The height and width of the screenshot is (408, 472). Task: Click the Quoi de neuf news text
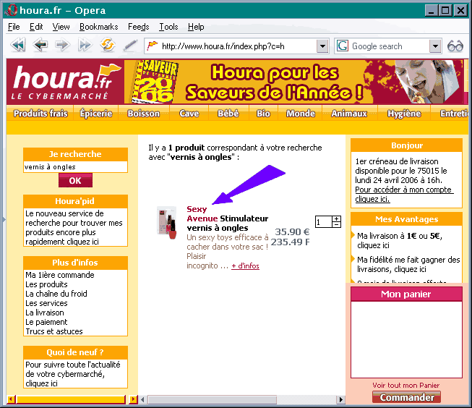click(73, 374)
